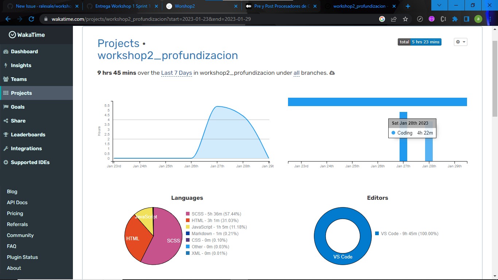Image resolution: width=498 pixels, height=280 pixels.
Task: Select Insights in the WakaTime sidebar
Action: click(x=20, y=65)
